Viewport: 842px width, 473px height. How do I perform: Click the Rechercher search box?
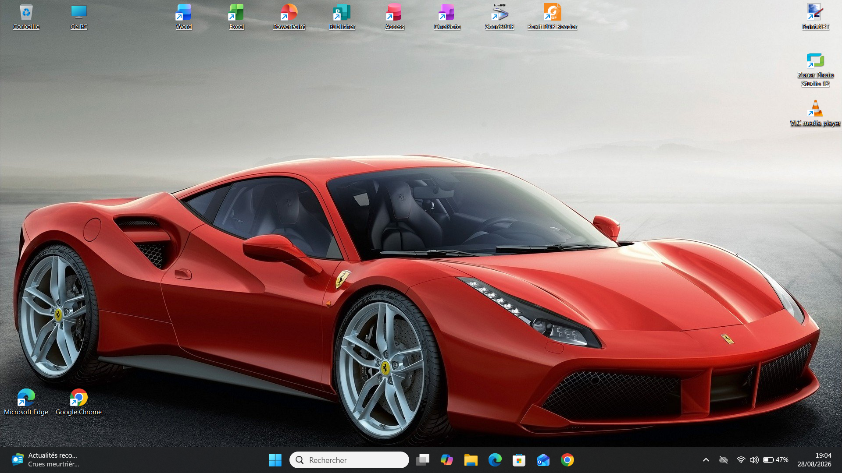(349, 460)
